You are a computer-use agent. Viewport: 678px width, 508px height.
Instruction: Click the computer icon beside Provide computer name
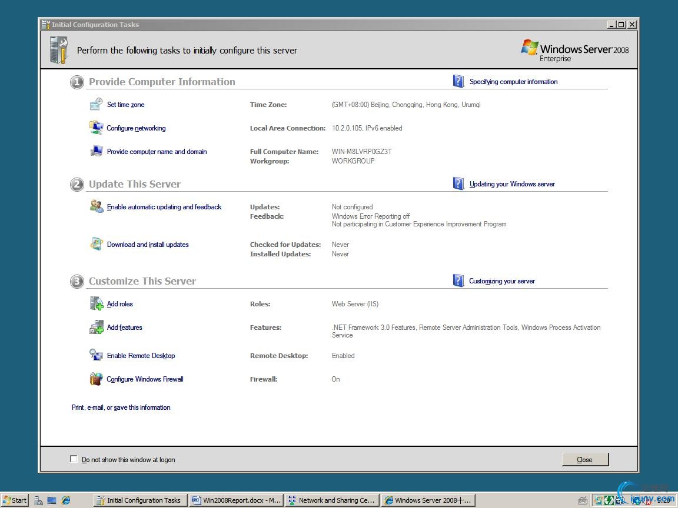tap(96, 151)
